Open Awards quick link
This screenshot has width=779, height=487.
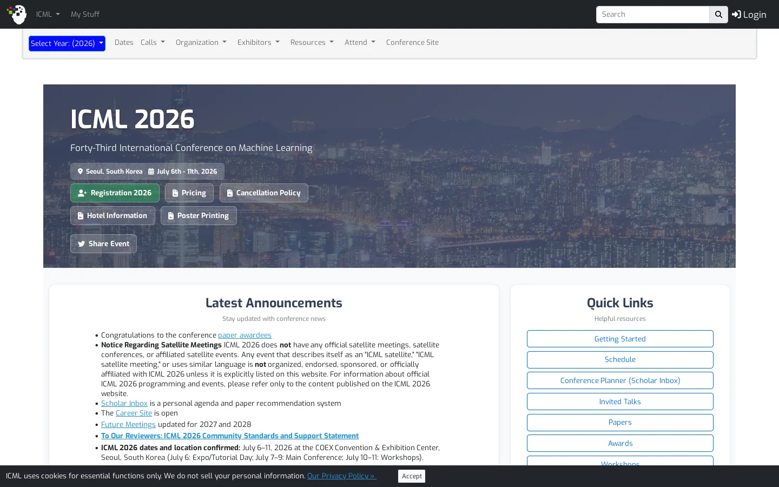coord(620,443)
